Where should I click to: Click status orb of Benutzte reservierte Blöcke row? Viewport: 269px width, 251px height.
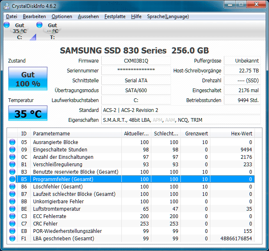point(12,172)
